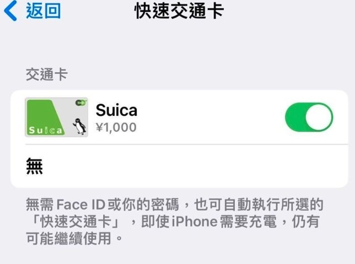Select the Suica card name label

pyautogui.click(x=117, y=110)
